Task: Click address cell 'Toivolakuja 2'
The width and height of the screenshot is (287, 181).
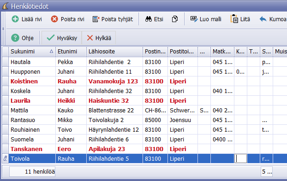Action: coord(114,120)
